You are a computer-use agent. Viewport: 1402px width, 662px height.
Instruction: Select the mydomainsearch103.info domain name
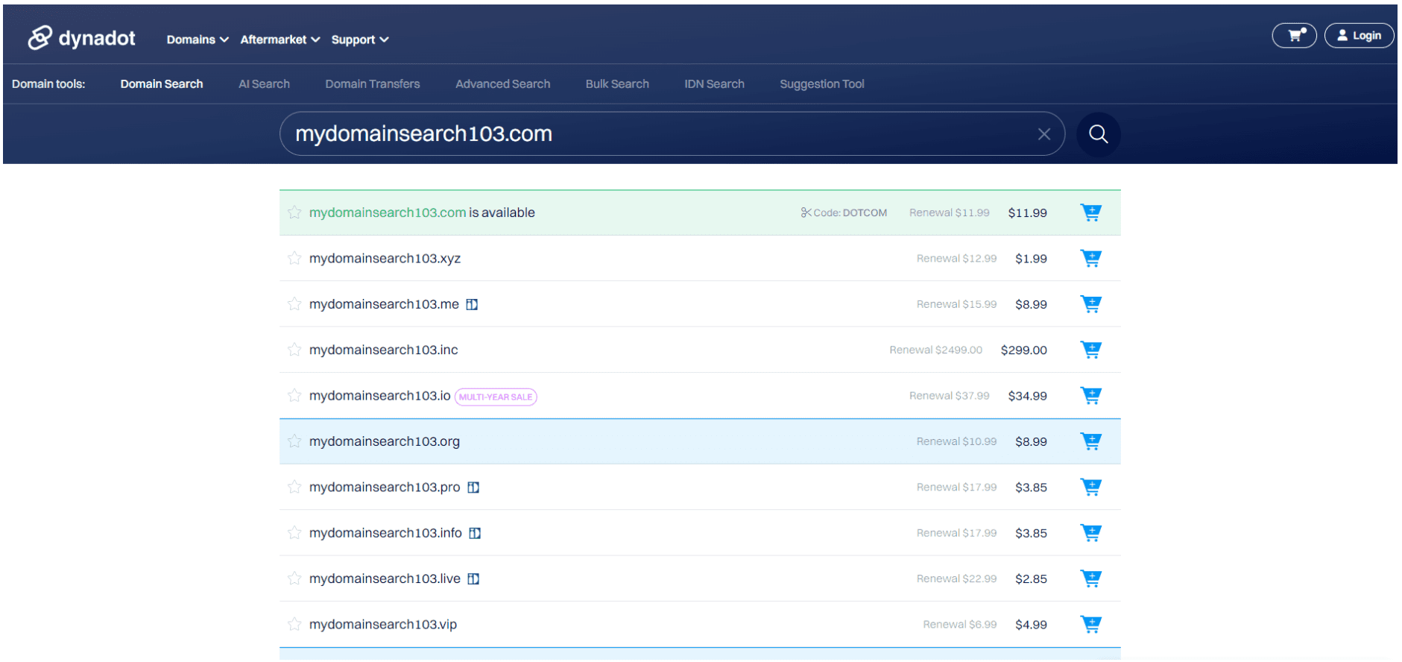pyautogui.click(x=385, y=533)
